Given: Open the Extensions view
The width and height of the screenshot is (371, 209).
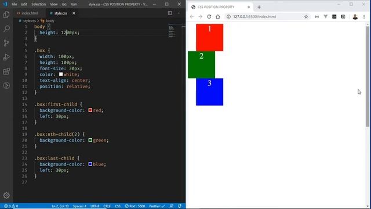Looking at the screenshot, I should pyautogui.click(x=6, y=71).
